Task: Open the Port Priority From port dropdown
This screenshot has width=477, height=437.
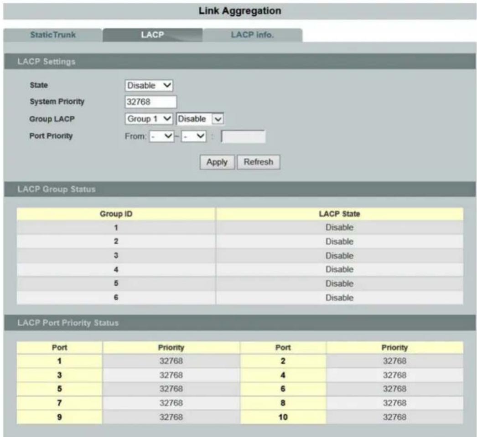Action: [x=161, y=136]
